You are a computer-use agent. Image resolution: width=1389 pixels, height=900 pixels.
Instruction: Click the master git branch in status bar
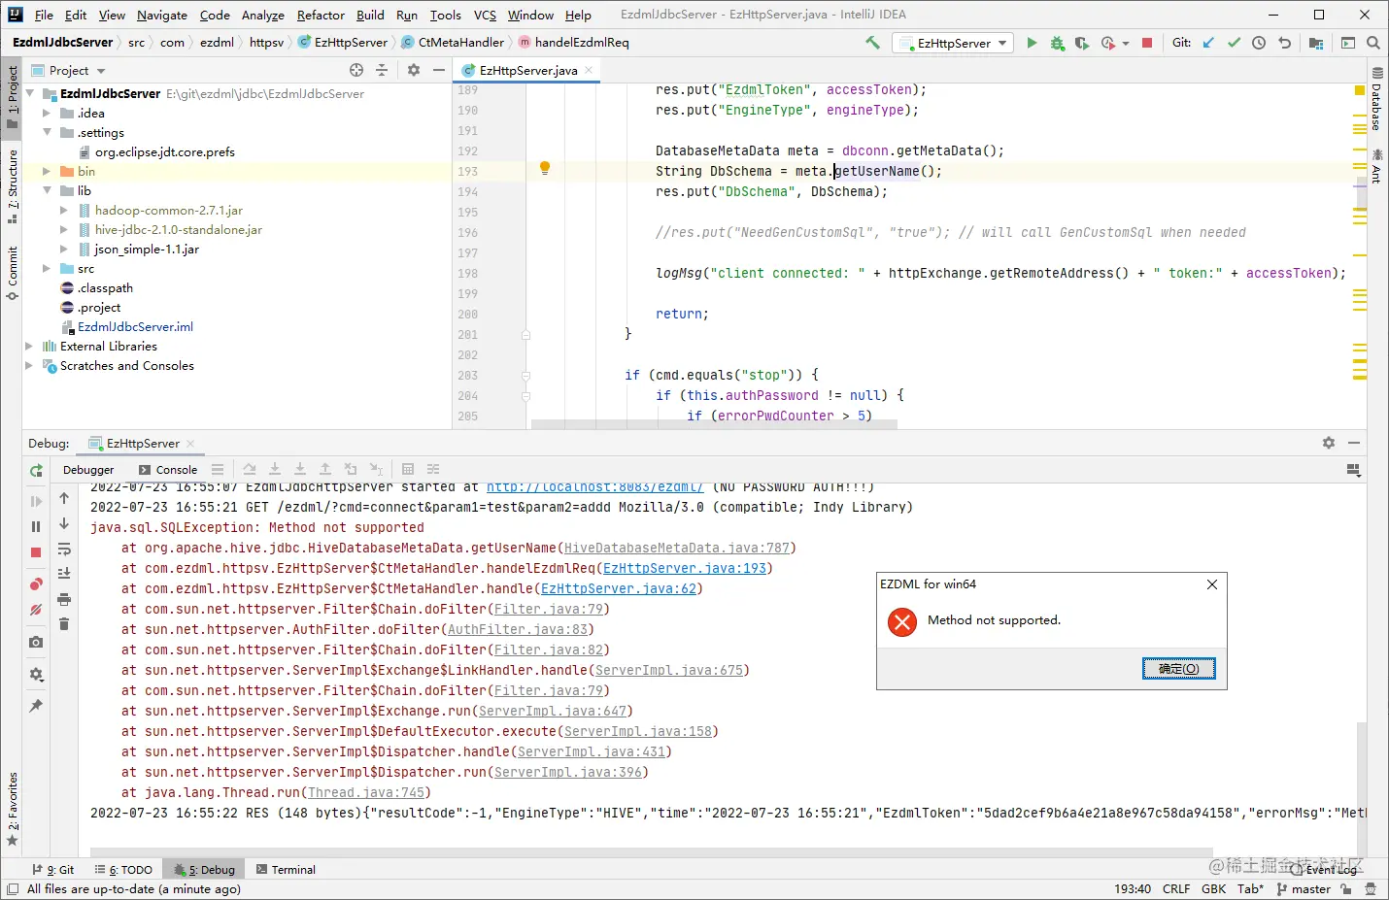tap(1304, 889)
